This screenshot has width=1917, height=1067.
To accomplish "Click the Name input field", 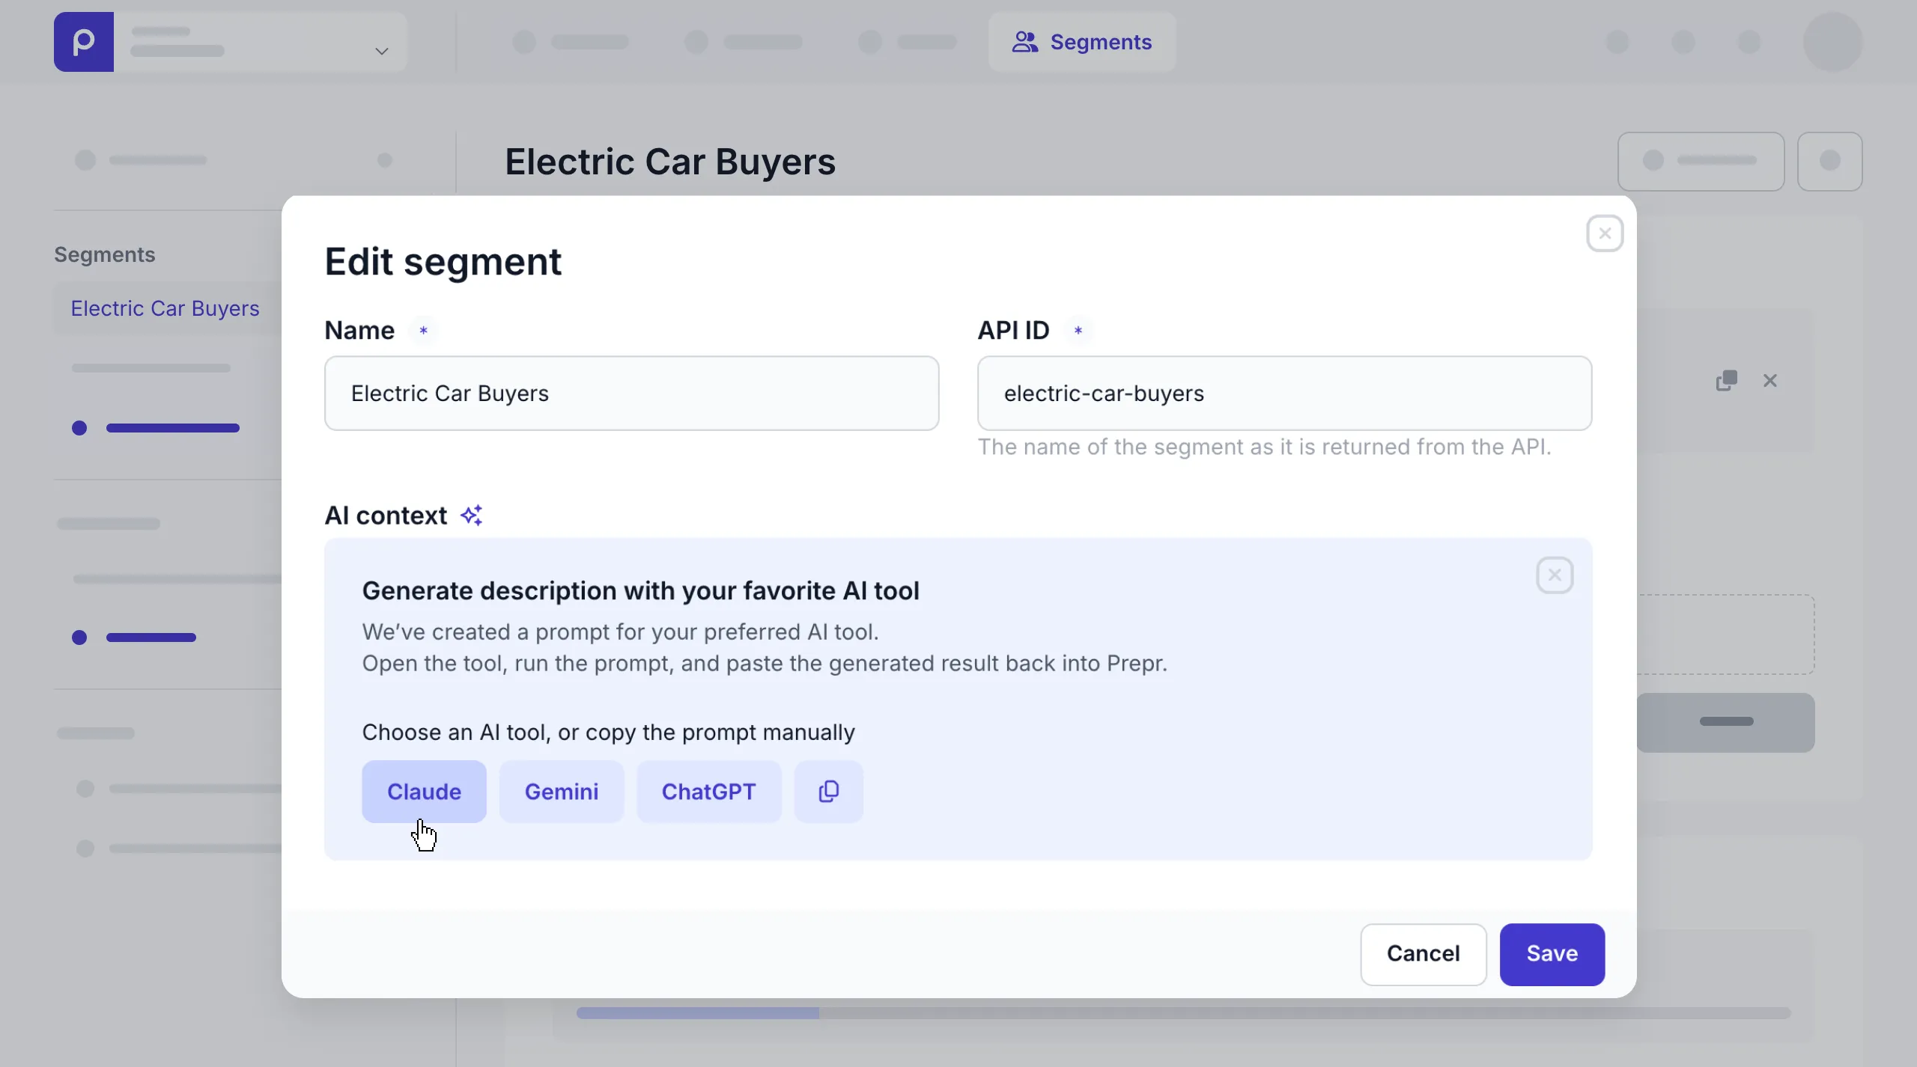I will pos(631,393).
